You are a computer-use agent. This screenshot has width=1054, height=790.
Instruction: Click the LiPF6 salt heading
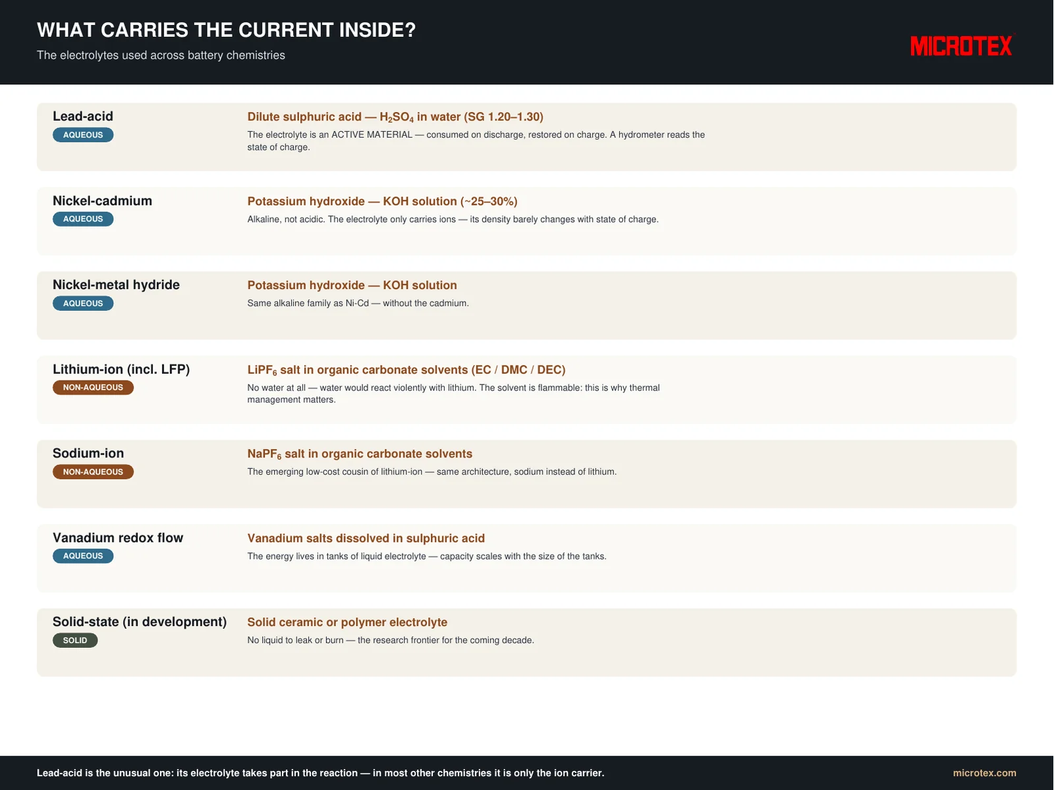(406, 370)
